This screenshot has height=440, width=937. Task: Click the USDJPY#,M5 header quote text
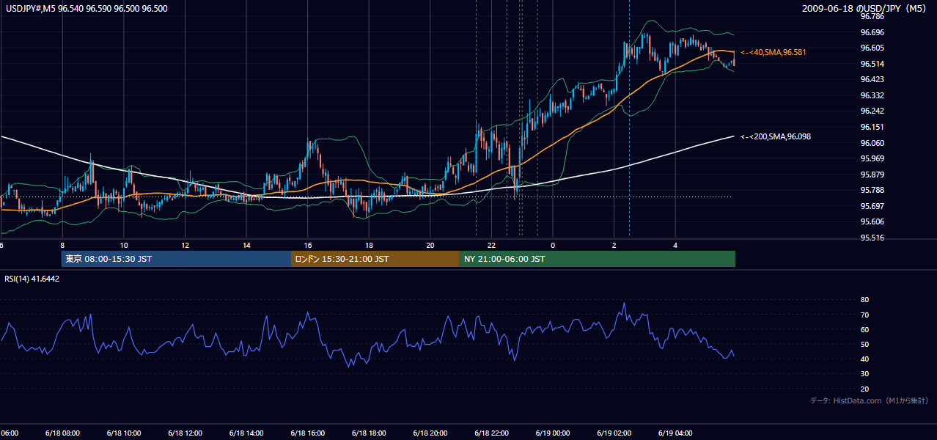(x=86, y=9)
